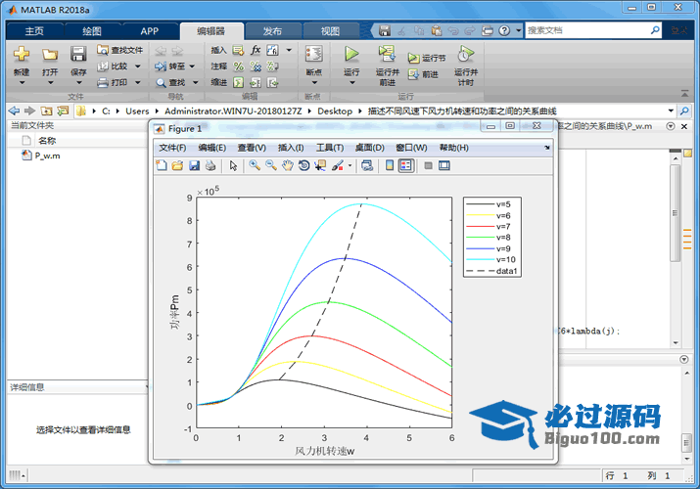Toggle the insert colorbar button
Viewport: 700px width, 489px height.
(x=390, y=166)
